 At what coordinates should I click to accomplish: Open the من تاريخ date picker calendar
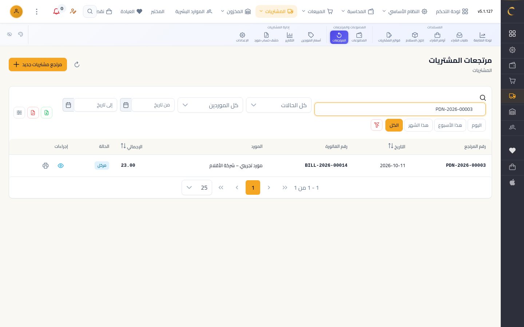pos(126,105)
